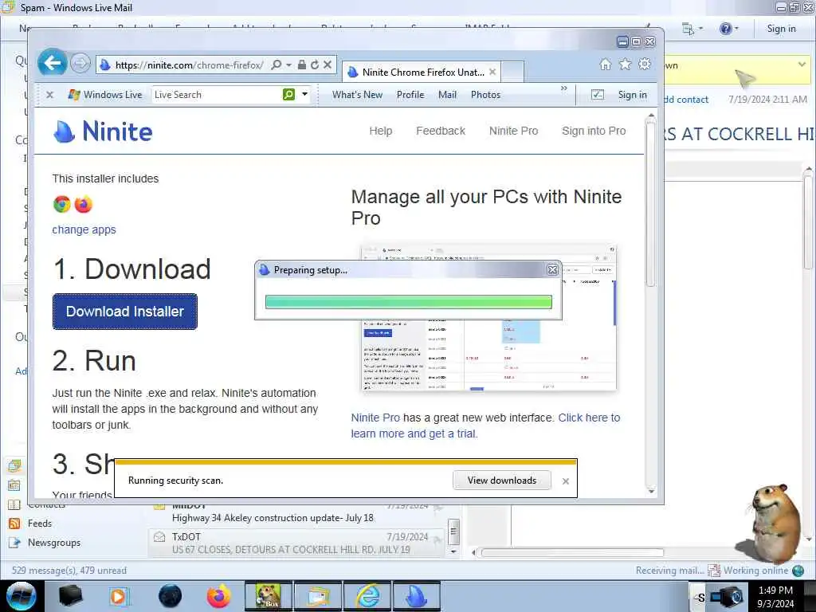Click the Download Installer button
The width and height of the screenshot is (816, 612).
coord(125,312)
